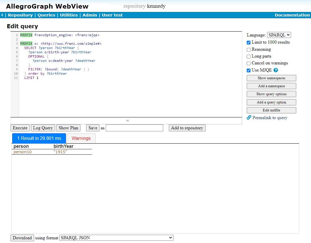The height and width of the screenshot is (243, 311).
Task: Click the person10 result link
Action: coord(22,152)
